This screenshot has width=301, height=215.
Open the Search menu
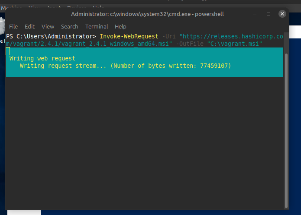[69, 26]
